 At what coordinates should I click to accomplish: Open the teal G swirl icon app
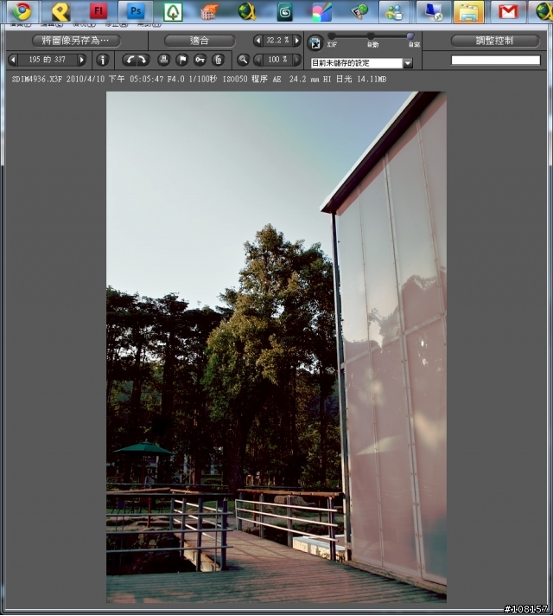pos(284,11)
